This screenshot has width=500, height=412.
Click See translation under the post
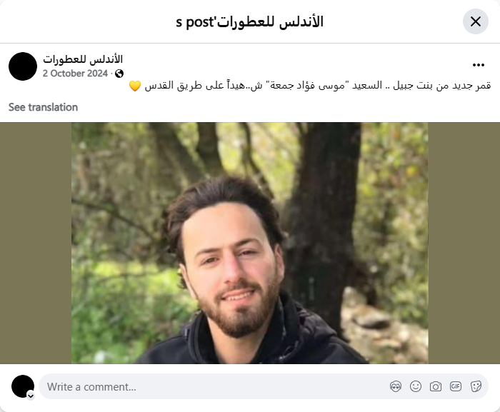point(43,107)
